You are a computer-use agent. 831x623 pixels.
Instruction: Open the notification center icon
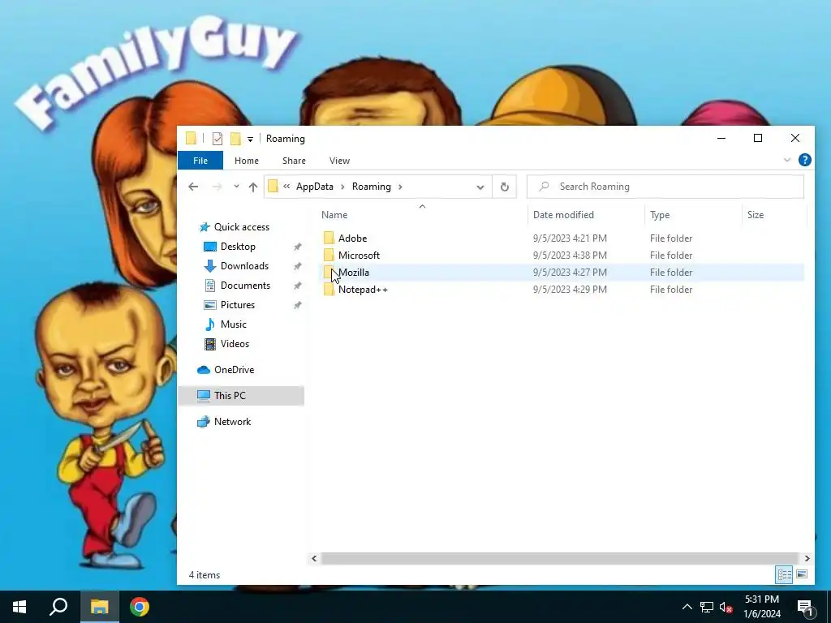(805, 607)
